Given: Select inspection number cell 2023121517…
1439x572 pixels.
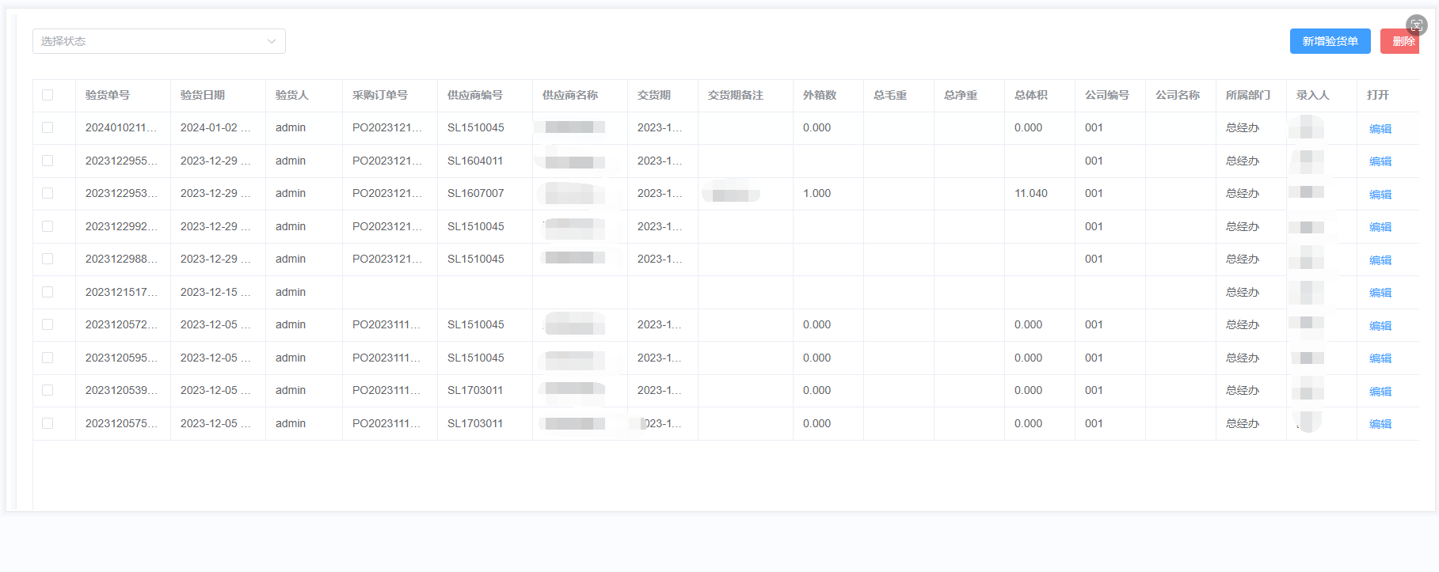Looking at the screenshot, I should [121, 292].
